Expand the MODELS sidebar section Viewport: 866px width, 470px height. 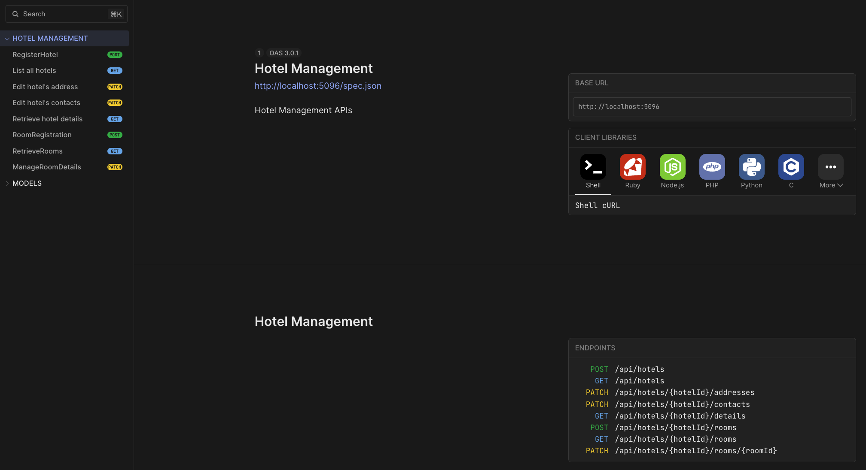[x=7, y=184]
